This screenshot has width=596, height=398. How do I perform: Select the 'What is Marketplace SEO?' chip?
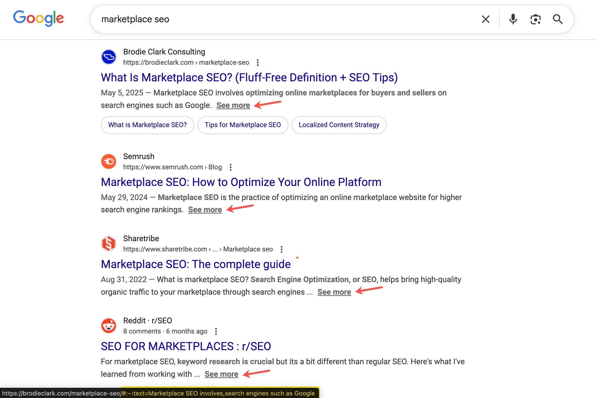(x=147, y=125)
